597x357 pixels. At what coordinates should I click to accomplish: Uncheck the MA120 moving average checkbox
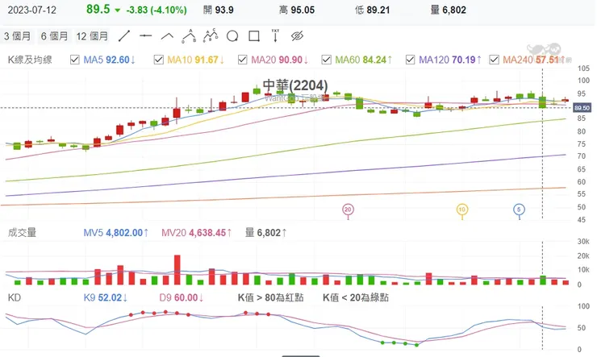[410, 60]
